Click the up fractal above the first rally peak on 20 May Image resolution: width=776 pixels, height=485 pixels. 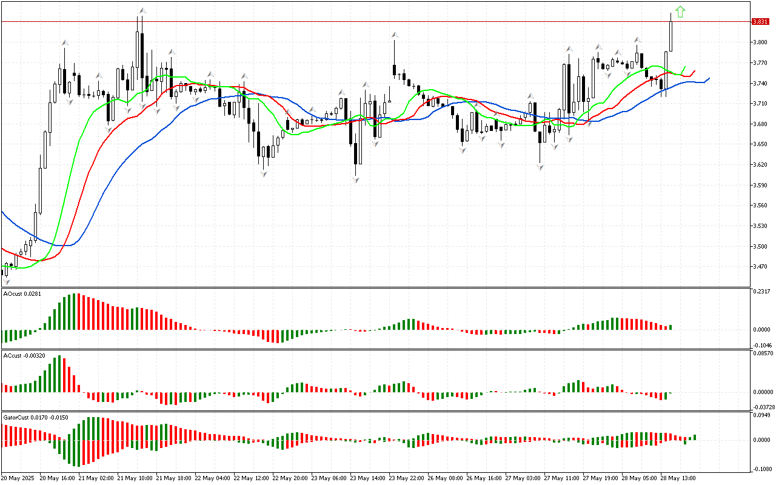65,43
